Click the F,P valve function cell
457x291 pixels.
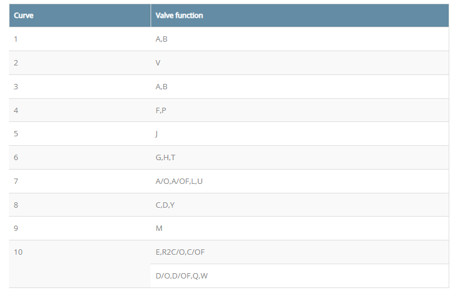161,110
